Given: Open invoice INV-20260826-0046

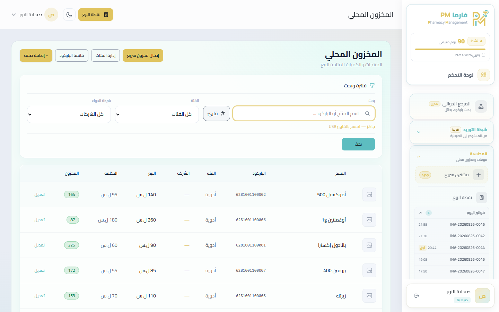Looking at the screenshot, I should pos(452,225).
